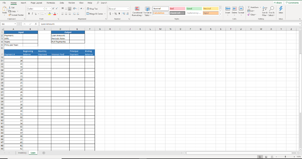Open Conditional Formatting

(137, 12)
